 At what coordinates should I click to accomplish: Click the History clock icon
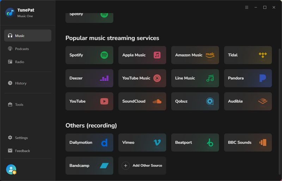pos(10,83)
